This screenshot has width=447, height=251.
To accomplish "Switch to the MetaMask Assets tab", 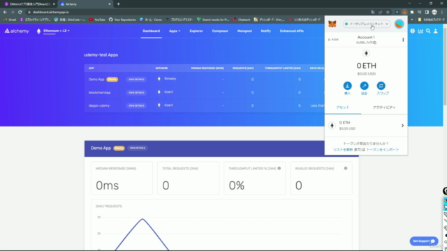I will click(x=343, y=107).
